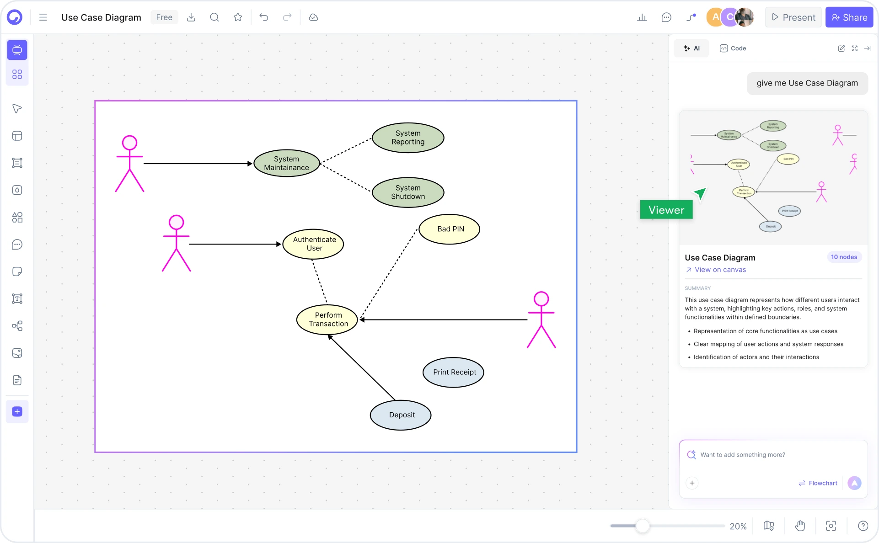Adjust the zoom level slider
879x543 pixels.
(643, 526)
